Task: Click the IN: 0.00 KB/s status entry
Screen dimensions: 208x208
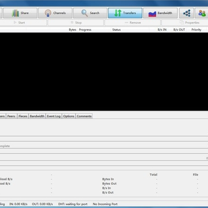Action: (18, 204)
